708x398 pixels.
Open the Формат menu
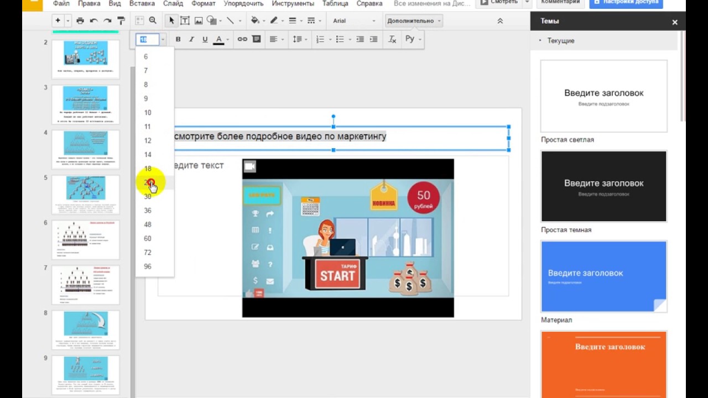[x=203, y=4]
